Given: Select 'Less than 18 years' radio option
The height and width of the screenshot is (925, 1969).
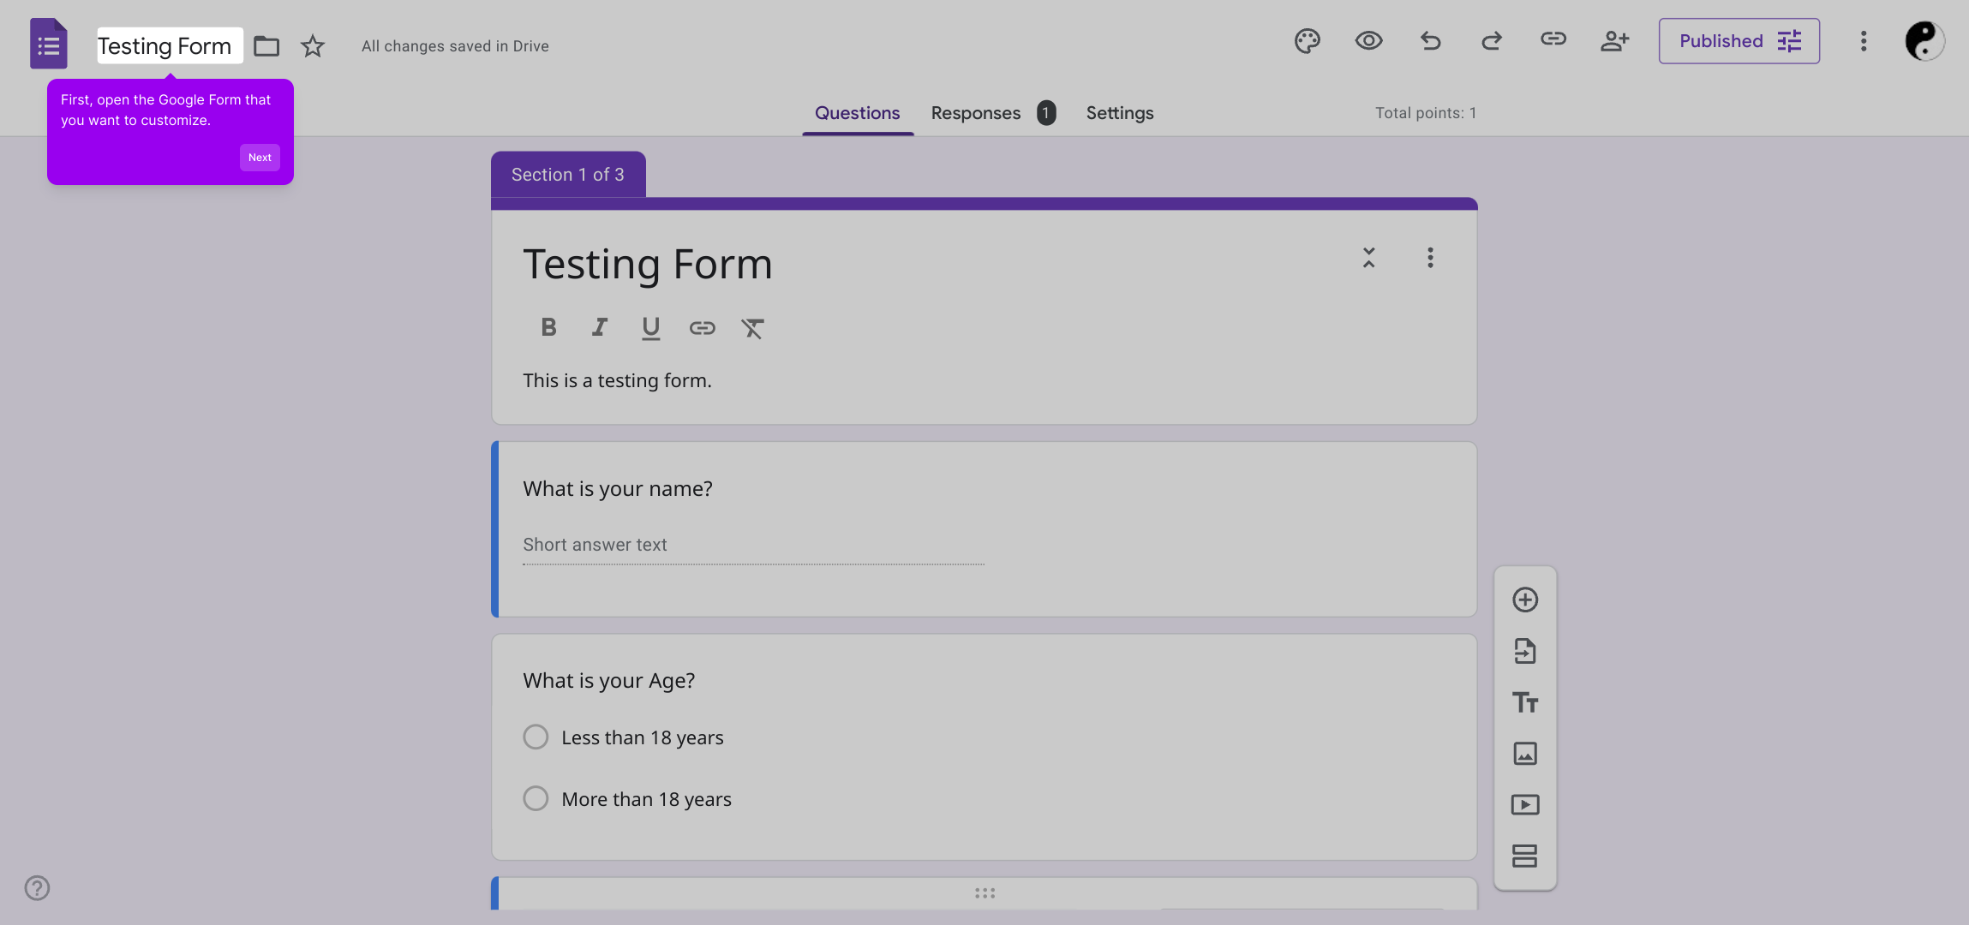Looking at the screenshot, I should pyautogui.click(x=536, y=737).
